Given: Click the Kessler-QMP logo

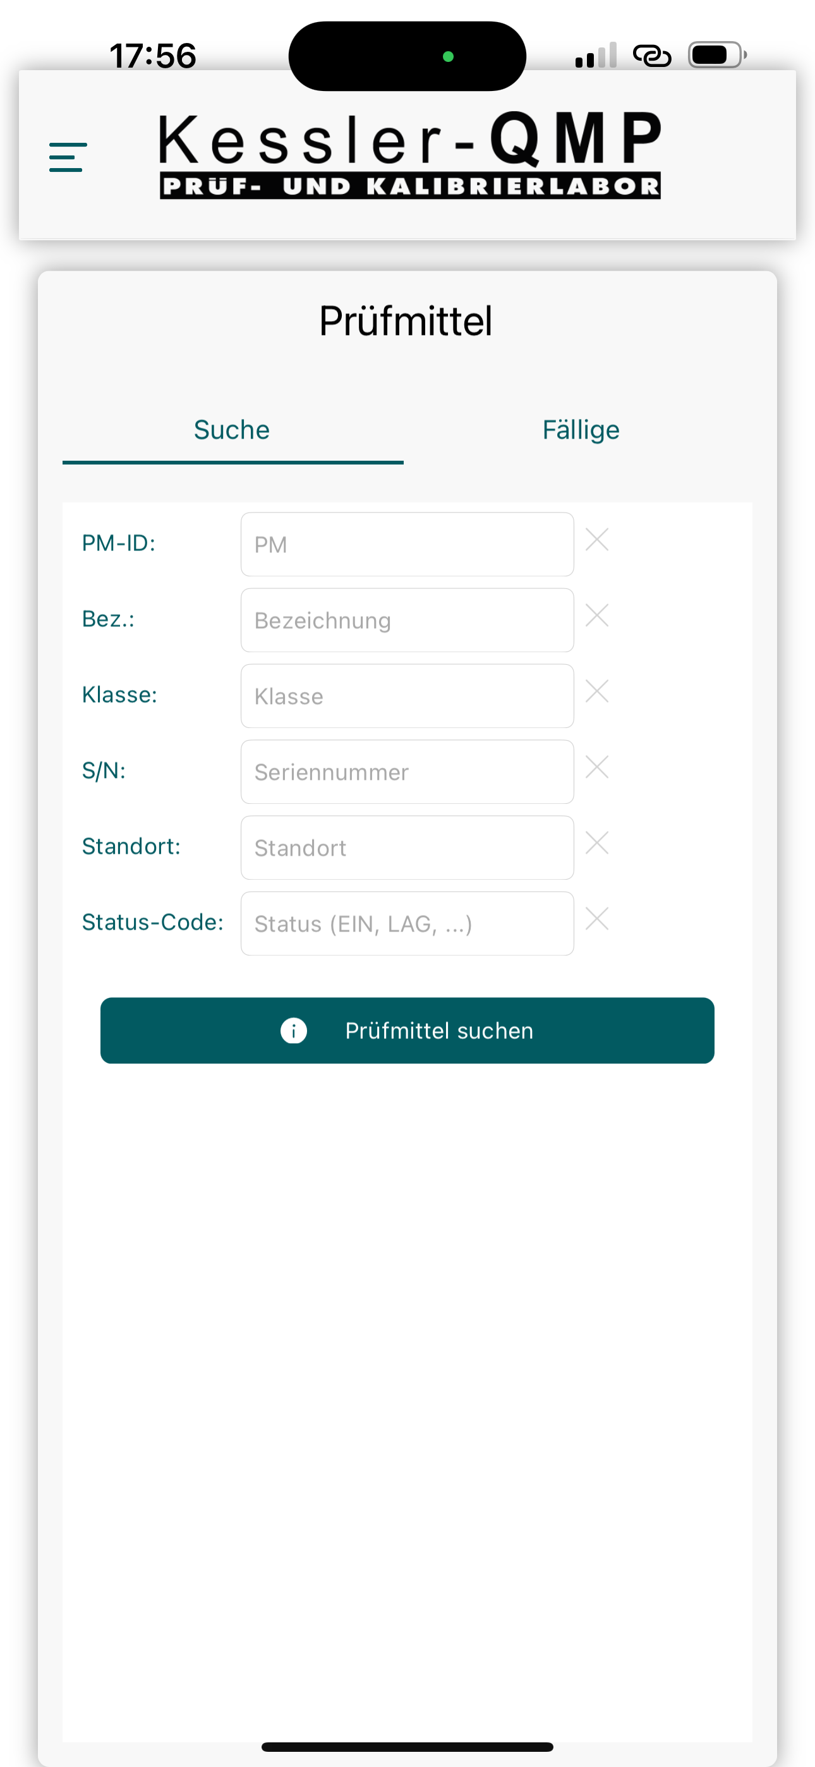Looking at the screenshot, I should (410, 155).
